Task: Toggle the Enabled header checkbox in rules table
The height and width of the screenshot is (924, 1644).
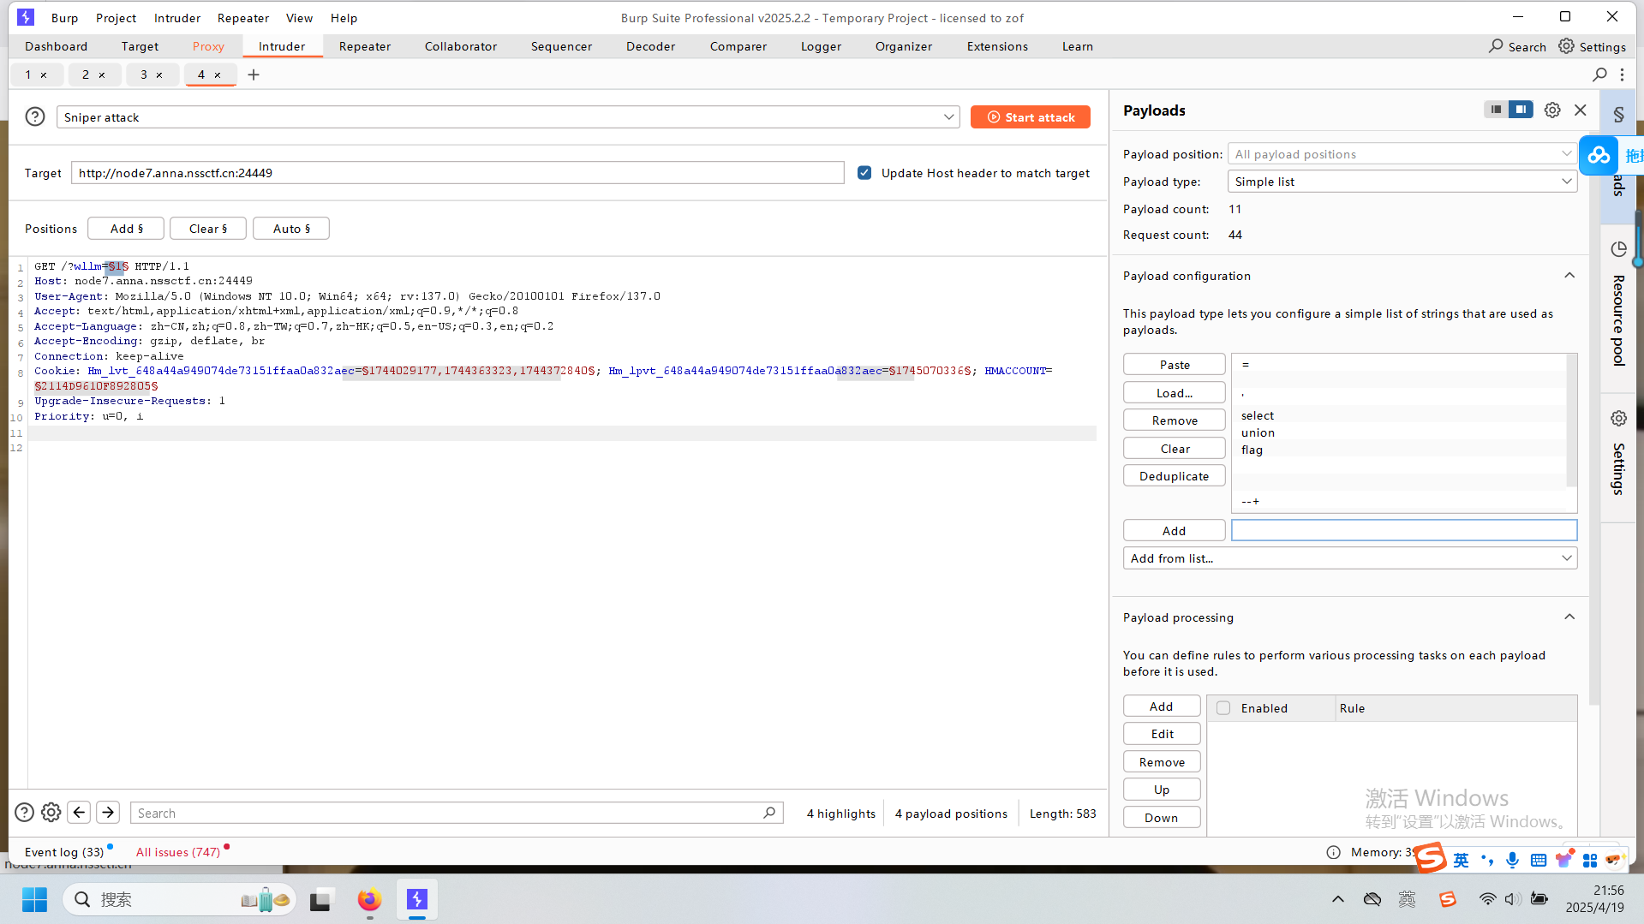Action: point(1223,708)
